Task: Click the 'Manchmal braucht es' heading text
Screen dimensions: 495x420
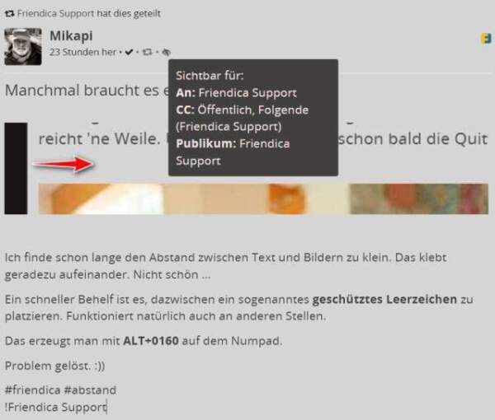Action: point(82,91)
